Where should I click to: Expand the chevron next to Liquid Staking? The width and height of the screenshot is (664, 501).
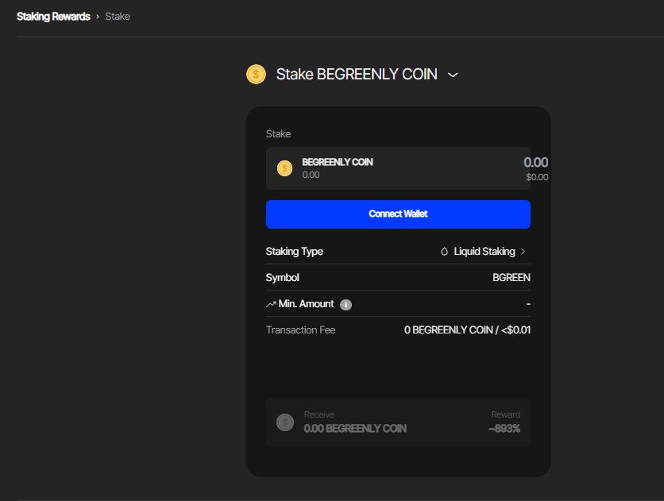click(523, 252)
